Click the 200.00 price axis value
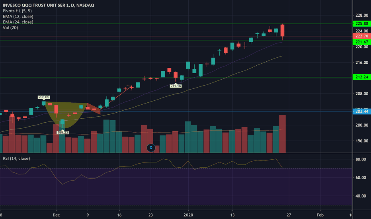Screen dimensions: 371x219 (362, 125)
